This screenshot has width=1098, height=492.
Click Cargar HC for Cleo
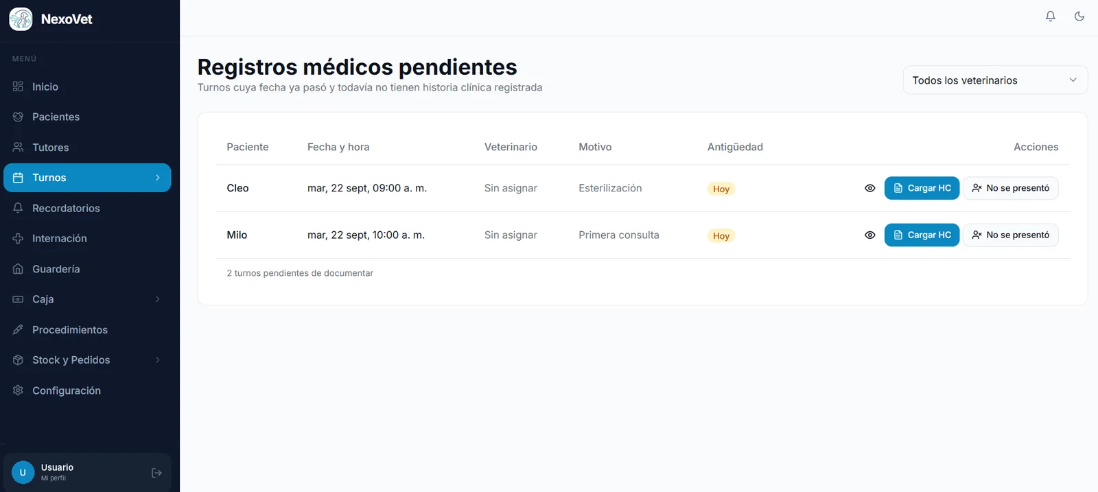pyautogui.click(x=922, y=188)
